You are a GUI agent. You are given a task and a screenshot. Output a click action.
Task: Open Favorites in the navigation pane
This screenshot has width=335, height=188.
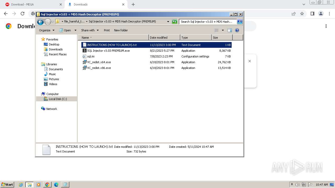pos(52,39)
